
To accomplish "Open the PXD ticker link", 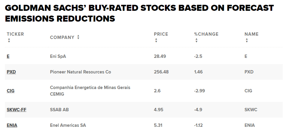I will (x=11, y=72).
